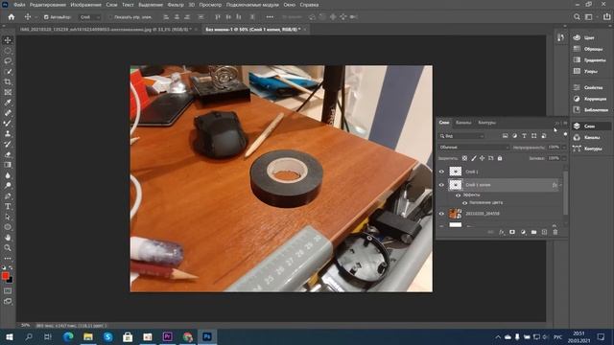Select the Type tool

point(8,206)
